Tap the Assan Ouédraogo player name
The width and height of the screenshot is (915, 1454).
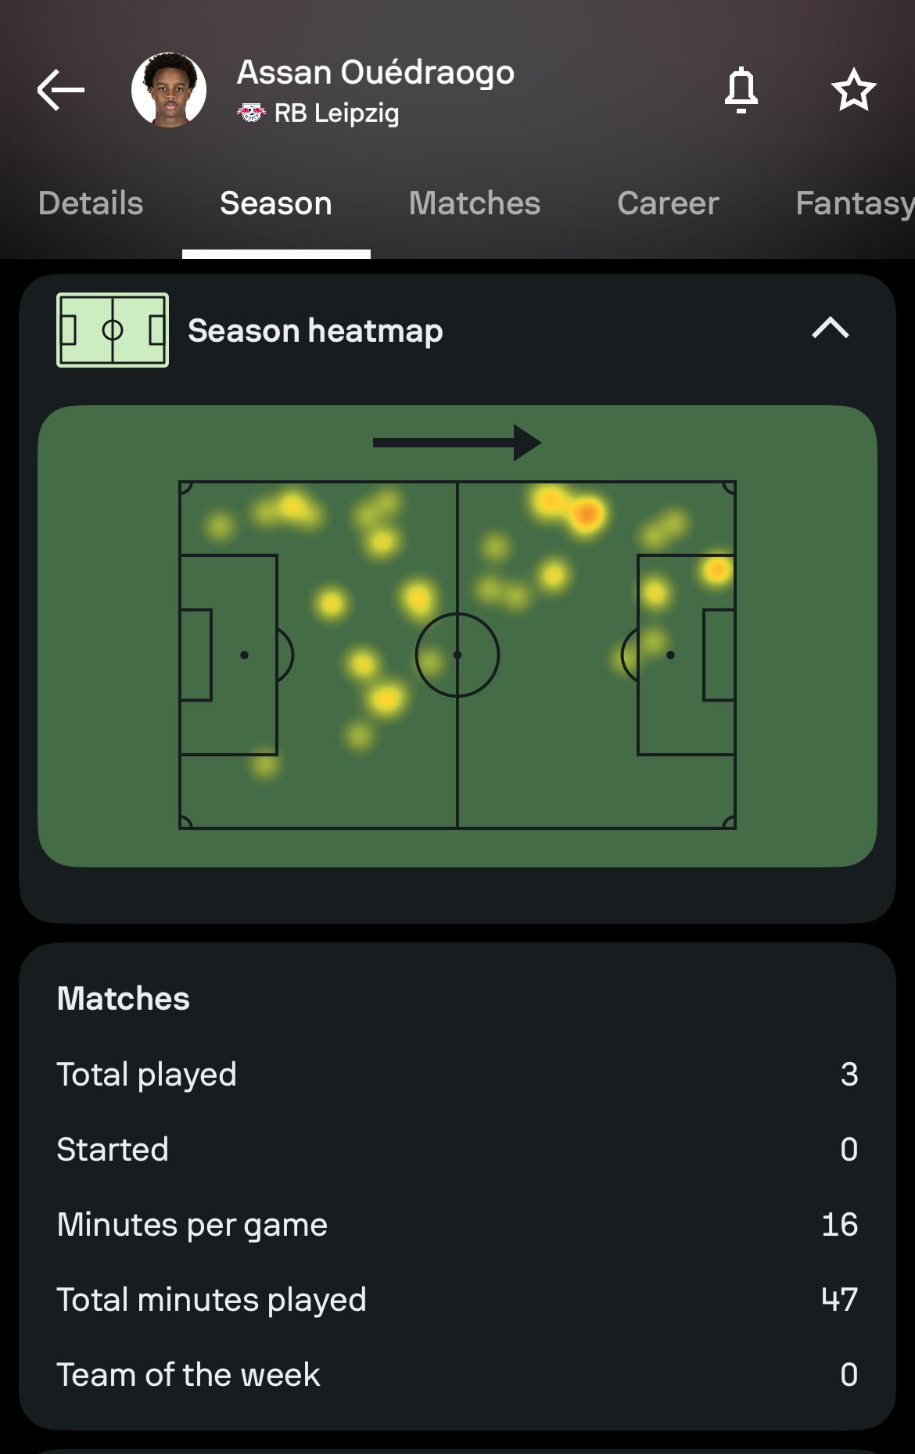tap(375, 73)
